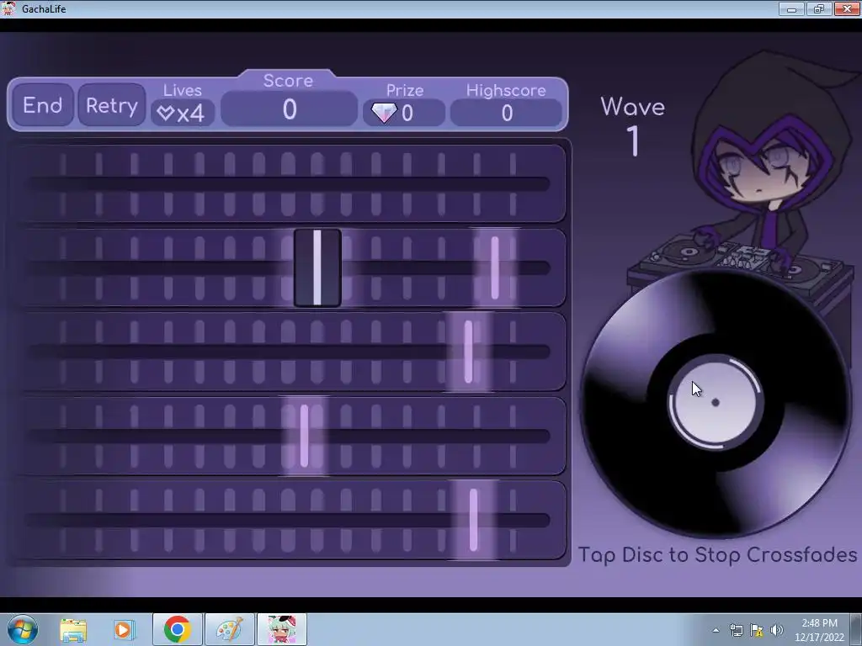
Task: Tap the vinyl disc to stop crossfades
Action: pos(716,403)
